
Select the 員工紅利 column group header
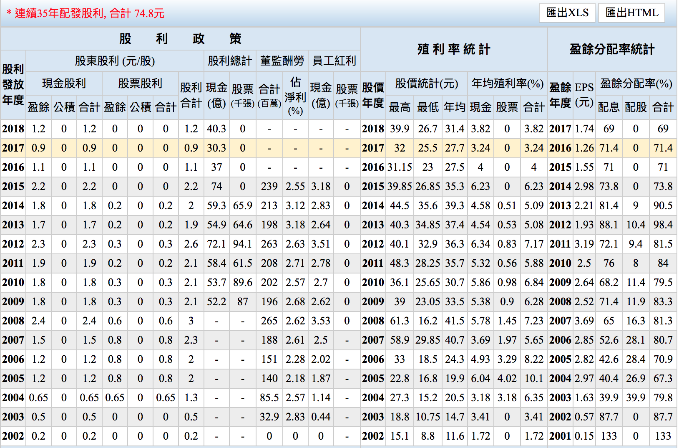coord(334,61)
